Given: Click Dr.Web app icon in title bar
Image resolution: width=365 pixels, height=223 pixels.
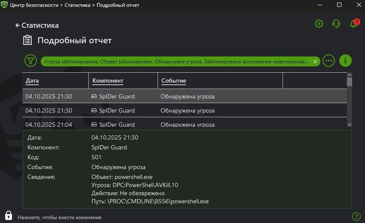Looking at the screenshot, I should click(4, 5).
